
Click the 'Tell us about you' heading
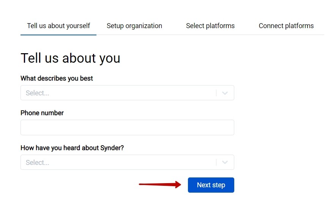click(71, 58)
